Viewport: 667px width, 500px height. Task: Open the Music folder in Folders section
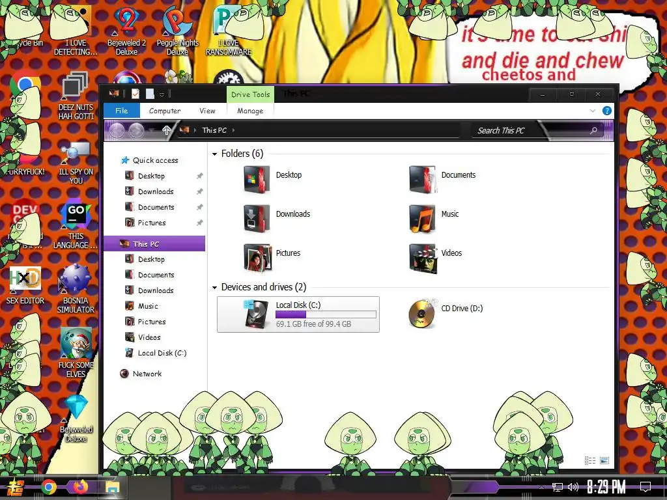point(434,217)
